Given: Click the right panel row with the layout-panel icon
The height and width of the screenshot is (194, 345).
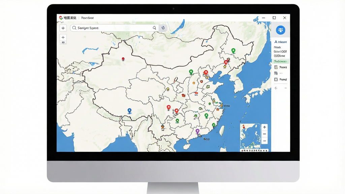Looking at the screenshot, I should (x=280, y=79).
